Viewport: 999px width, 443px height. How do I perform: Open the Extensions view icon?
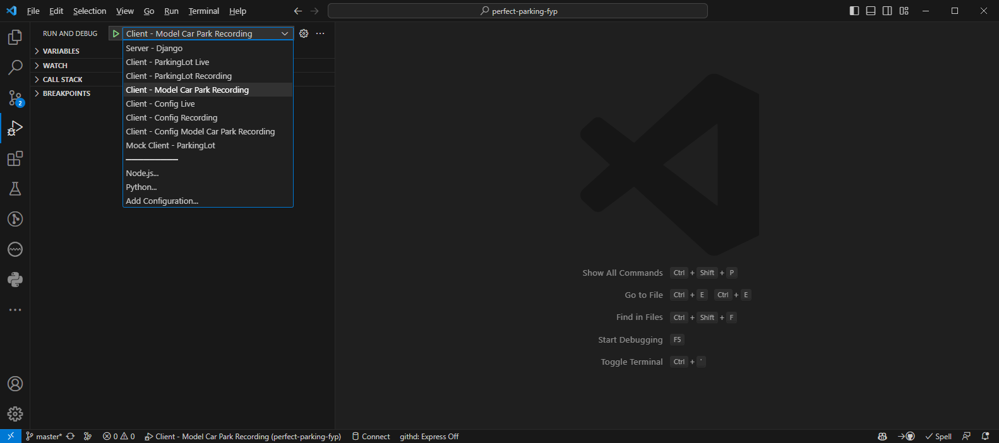(15, 158)
